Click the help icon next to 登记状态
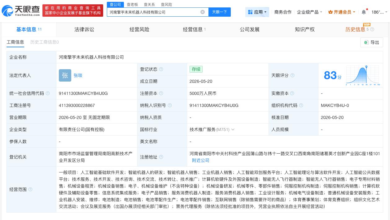 tap(161, 69)
